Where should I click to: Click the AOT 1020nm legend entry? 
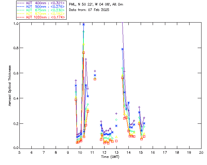(x=41, y=17)
